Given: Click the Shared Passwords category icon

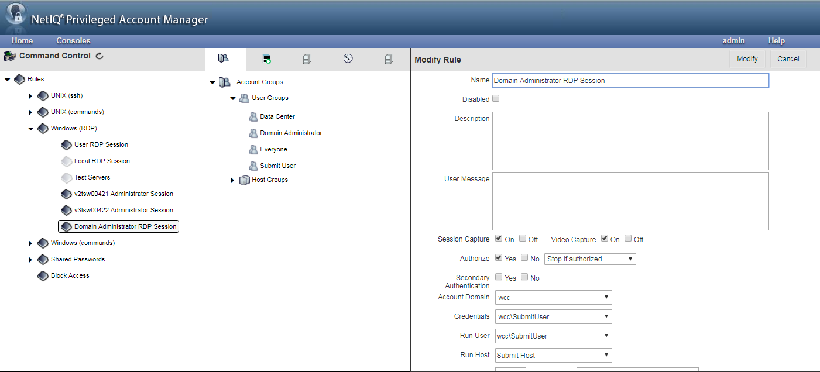Looking at the screenshot, I should click(x=43, y=259).
